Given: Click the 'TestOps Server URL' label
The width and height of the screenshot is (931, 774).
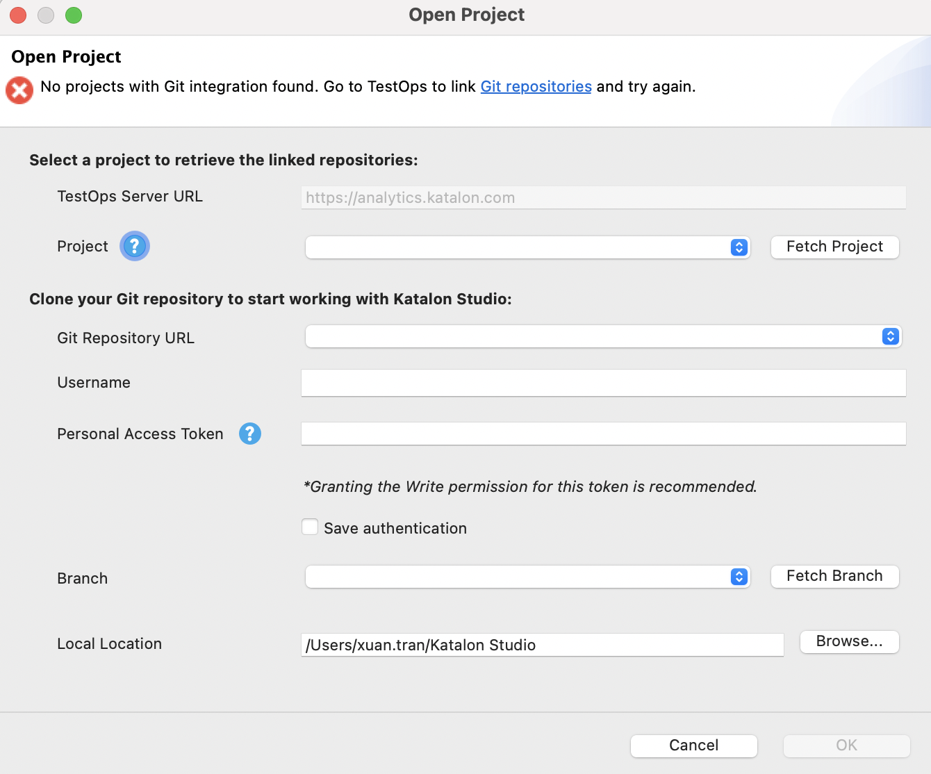Looking at the screenshot, I should click(x=130, y=197).
